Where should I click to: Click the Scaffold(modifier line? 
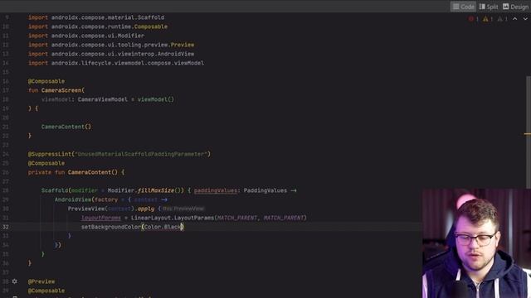pos(169,190)
